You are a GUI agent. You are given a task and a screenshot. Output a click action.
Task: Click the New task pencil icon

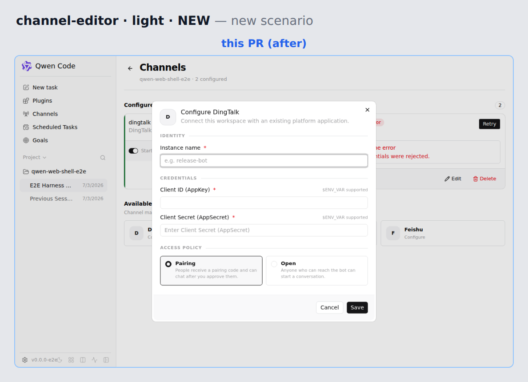click(26, 88)
